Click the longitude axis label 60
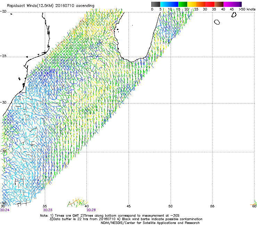Viewport: 257px width, 225px height. (x=254, y=206)
